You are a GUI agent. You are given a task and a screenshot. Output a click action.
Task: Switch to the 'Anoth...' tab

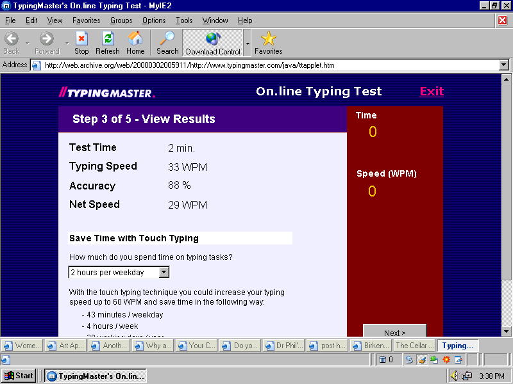coord(110,346)
